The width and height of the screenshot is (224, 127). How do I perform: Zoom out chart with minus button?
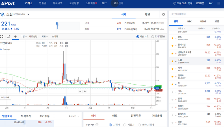click(x=80, y=91)
